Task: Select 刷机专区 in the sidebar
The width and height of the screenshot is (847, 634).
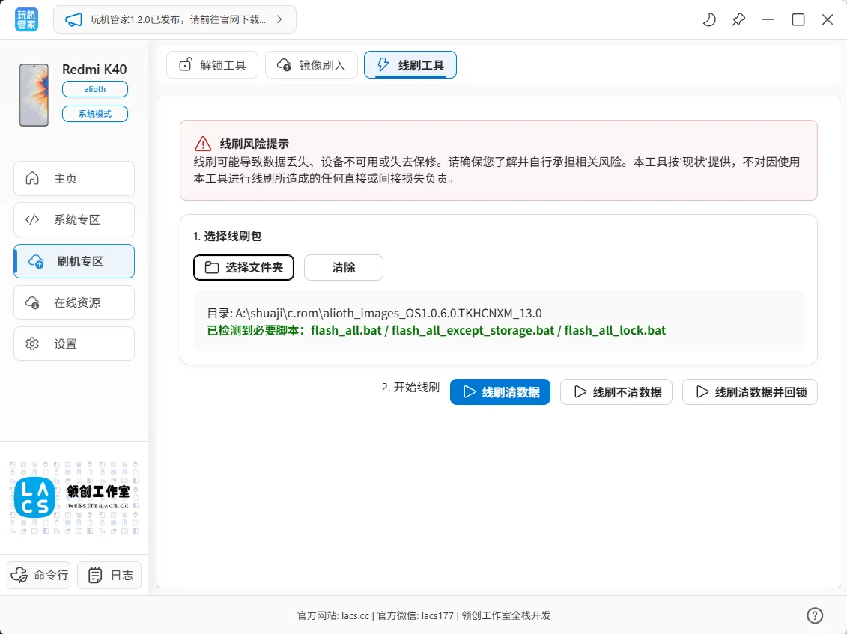Action: [74, 261]
